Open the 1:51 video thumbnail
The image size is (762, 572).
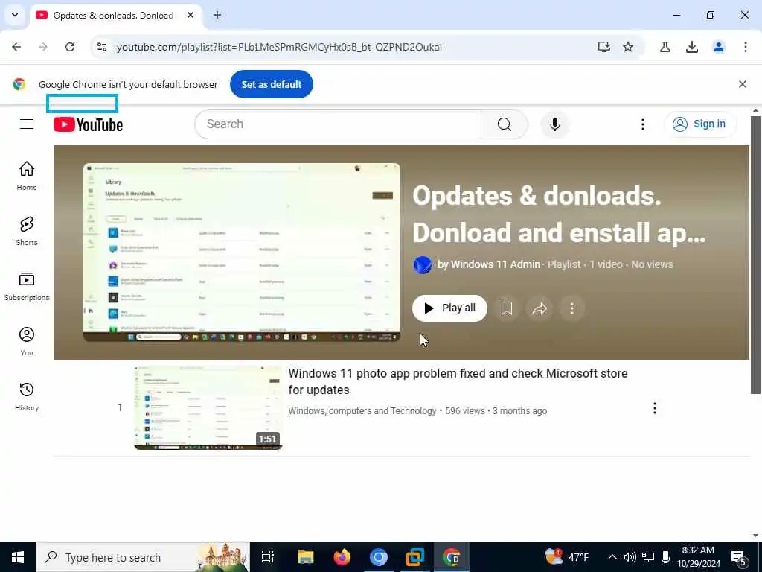tap(208, 407)
